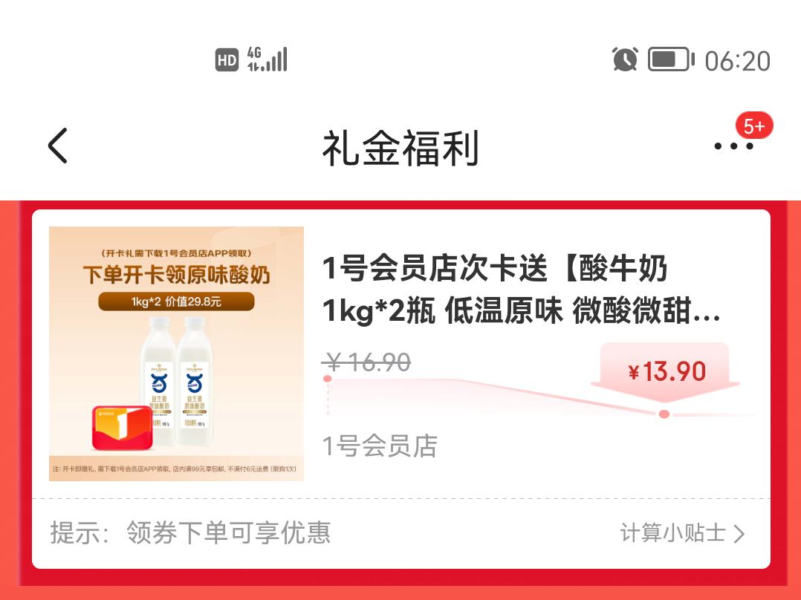The height and width of the screenshot is (600, 801).
Task: Open the 1号会员店 store name
Action: click(x=380, y=446)
